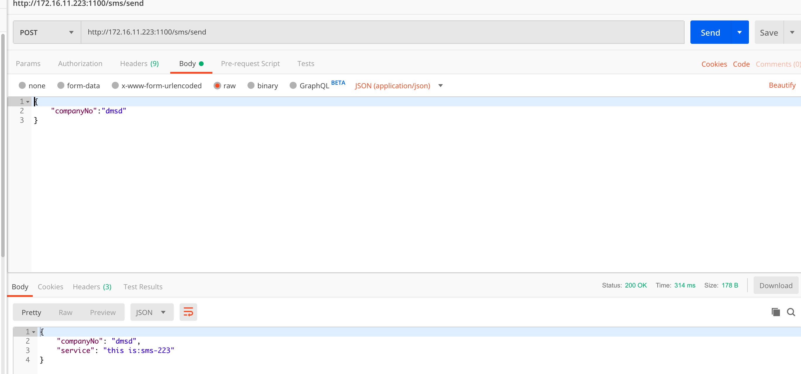Viewport: 801px width, 374px height.
Task: Open the response Cookies tab
Action: 50,286
